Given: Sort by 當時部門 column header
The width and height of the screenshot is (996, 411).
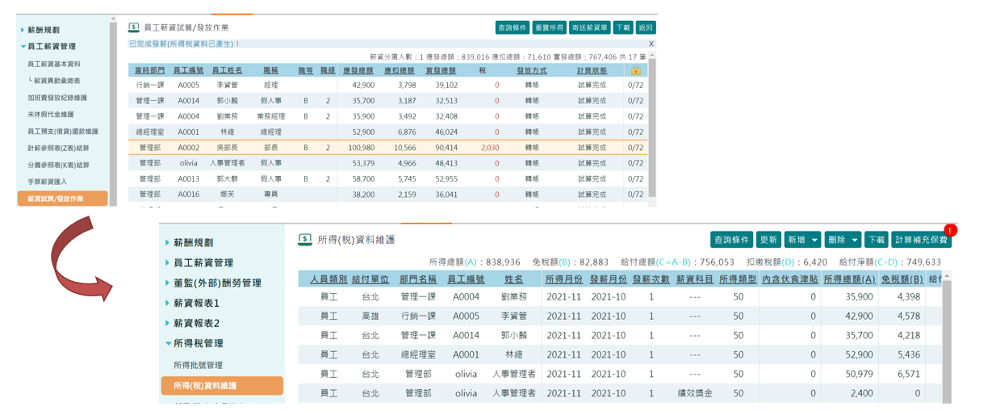Looking at the screenshot, I should tap(150, 70).
